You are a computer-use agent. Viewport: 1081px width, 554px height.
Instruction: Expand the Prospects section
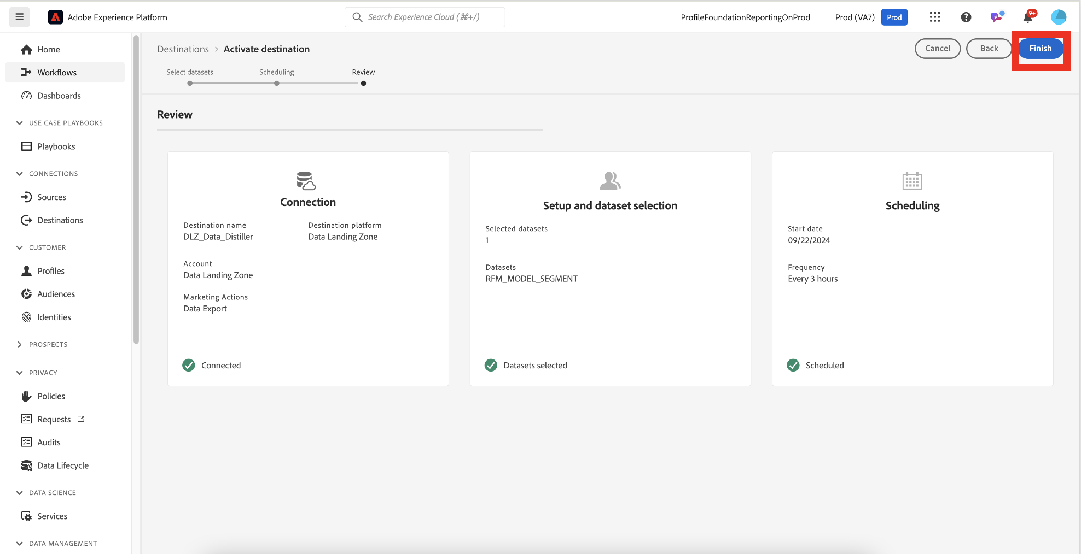[20, 345]
